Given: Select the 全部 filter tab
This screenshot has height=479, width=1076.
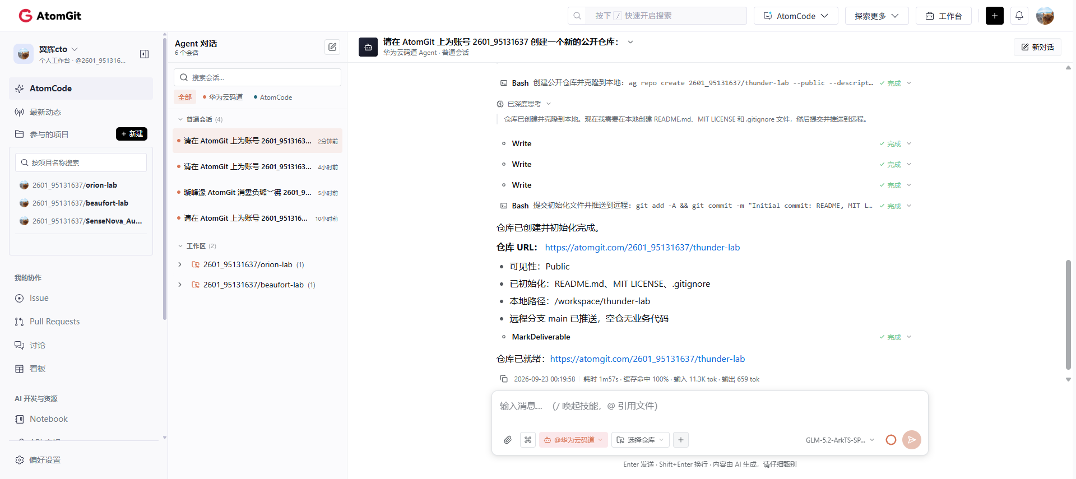Looking at the screenshot, I should click(185, 97).
